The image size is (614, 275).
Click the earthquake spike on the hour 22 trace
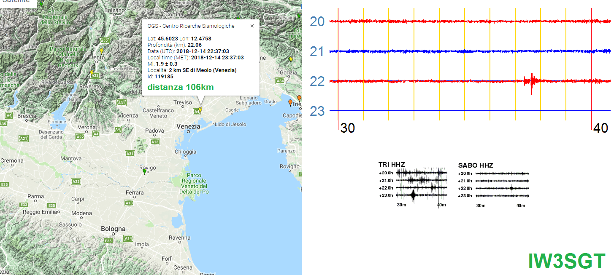(531, 81)
